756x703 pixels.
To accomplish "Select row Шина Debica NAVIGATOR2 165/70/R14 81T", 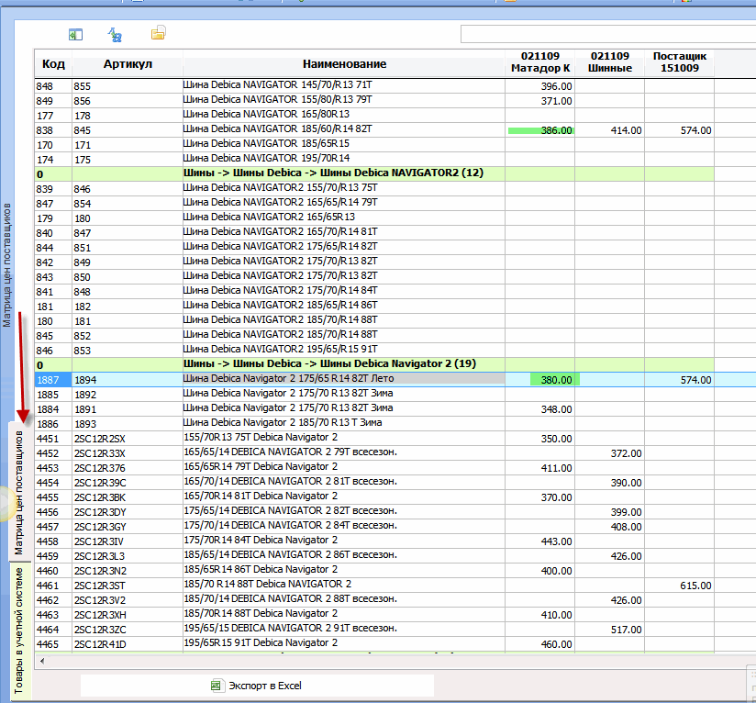I will pyautogui.click(x=374, y=233).
